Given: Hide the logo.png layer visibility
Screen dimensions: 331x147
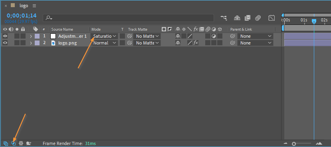Looking at the screenshot, I should 5,43.
